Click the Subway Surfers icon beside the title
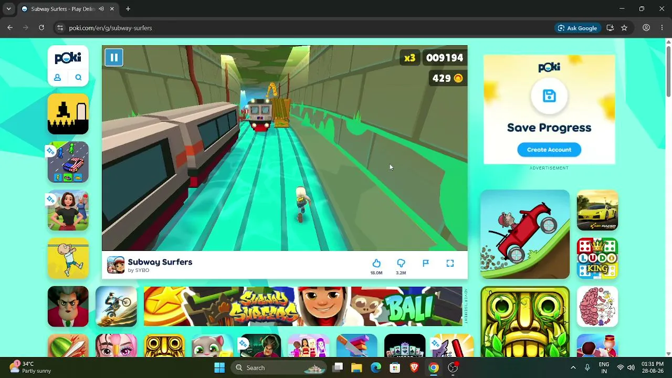 coord(116,265)
